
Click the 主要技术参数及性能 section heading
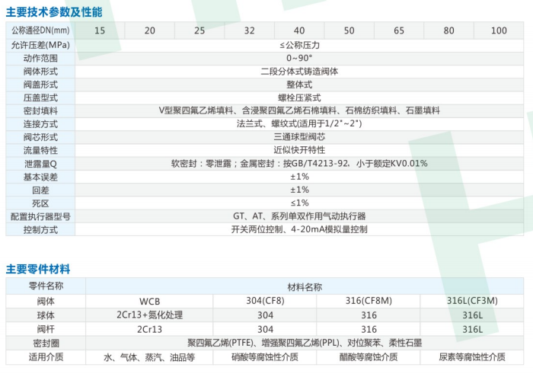click(x=53, y=12)
